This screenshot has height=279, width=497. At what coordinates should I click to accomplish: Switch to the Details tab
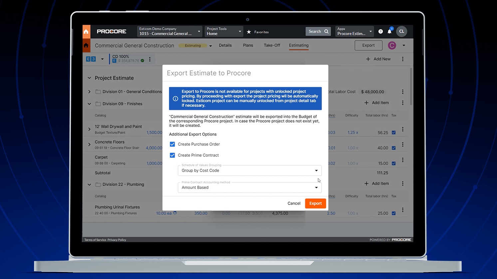pos(225,46)
